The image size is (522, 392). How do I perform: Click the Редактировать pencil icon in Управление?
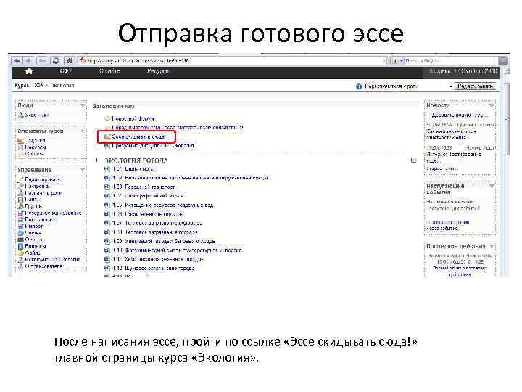[x=20, y=180]
